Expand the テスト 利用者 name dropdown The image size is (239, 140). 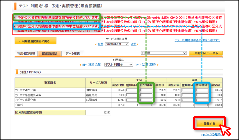click(118, 65)
